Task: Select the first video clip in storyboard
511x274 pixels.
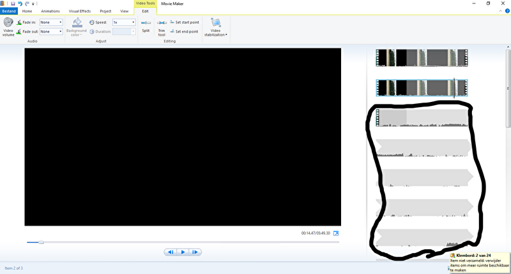Action: (422, 59)
